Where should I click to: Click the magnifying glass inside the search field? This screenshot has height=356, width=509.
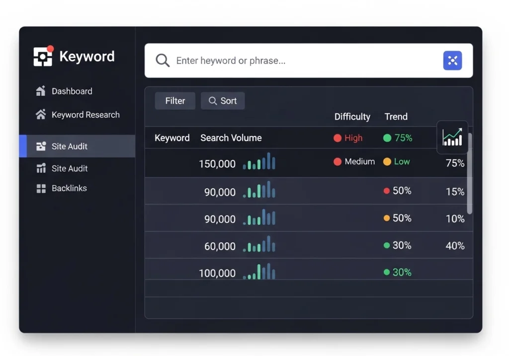[x=162, y=60]
